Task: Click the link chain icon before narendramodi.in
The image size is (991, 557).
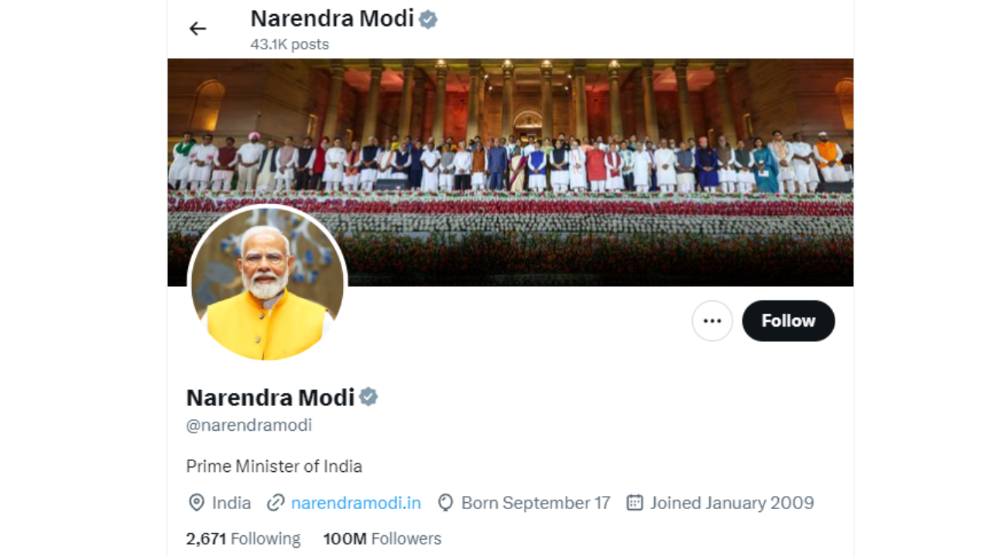Action: coord(276,503)
